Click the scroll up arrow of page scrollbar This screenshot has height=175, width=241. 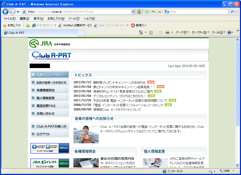237,40
